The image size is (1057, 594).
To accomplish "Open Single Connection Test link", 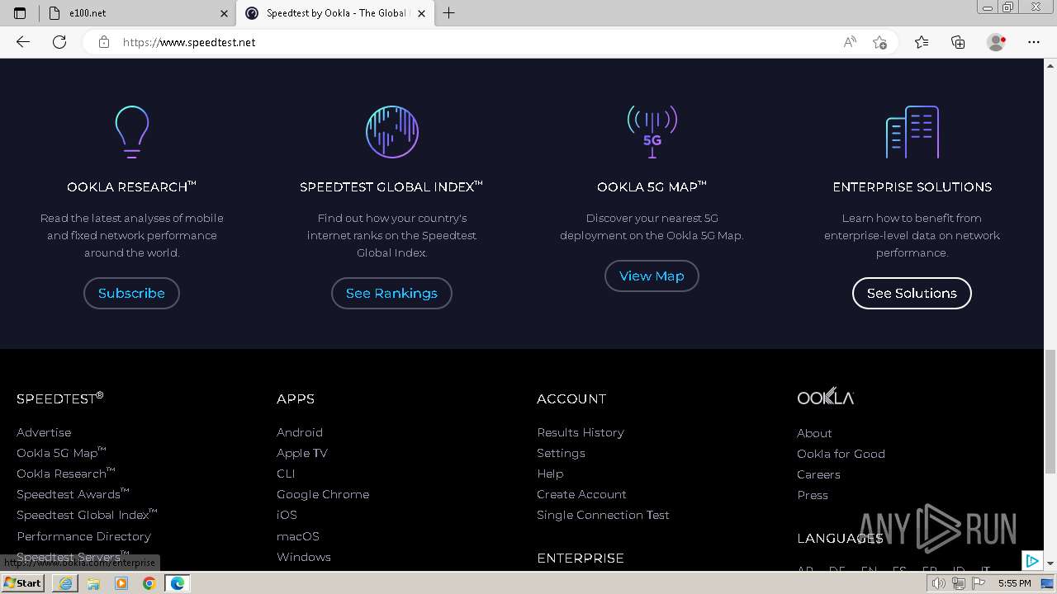I will tap(603, 515).
